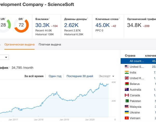Image resolution: width=156 pixels, height=122 pixels.
Task: Click the Australia flag icon
Action: pyautogui.click(x=127, y=90)
